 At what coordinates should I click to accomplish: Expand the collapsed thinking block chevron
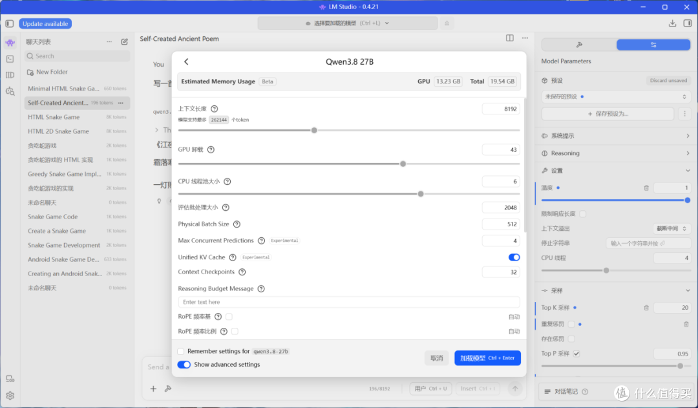tap(156, 130)
